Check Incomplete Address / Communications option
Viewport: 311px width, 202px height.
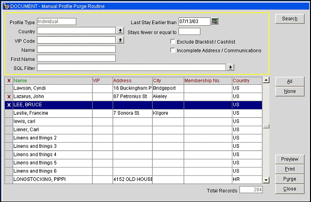(173, 50)
